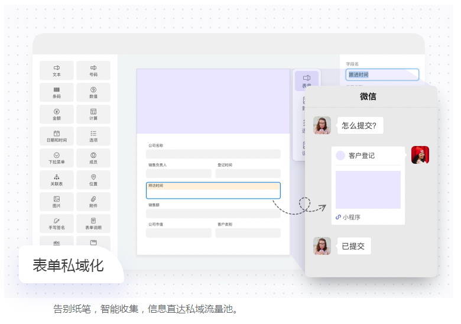Click the 字段名 input containing 跟进时间
The width and height of the screenshot is (461, 324).
382,74
